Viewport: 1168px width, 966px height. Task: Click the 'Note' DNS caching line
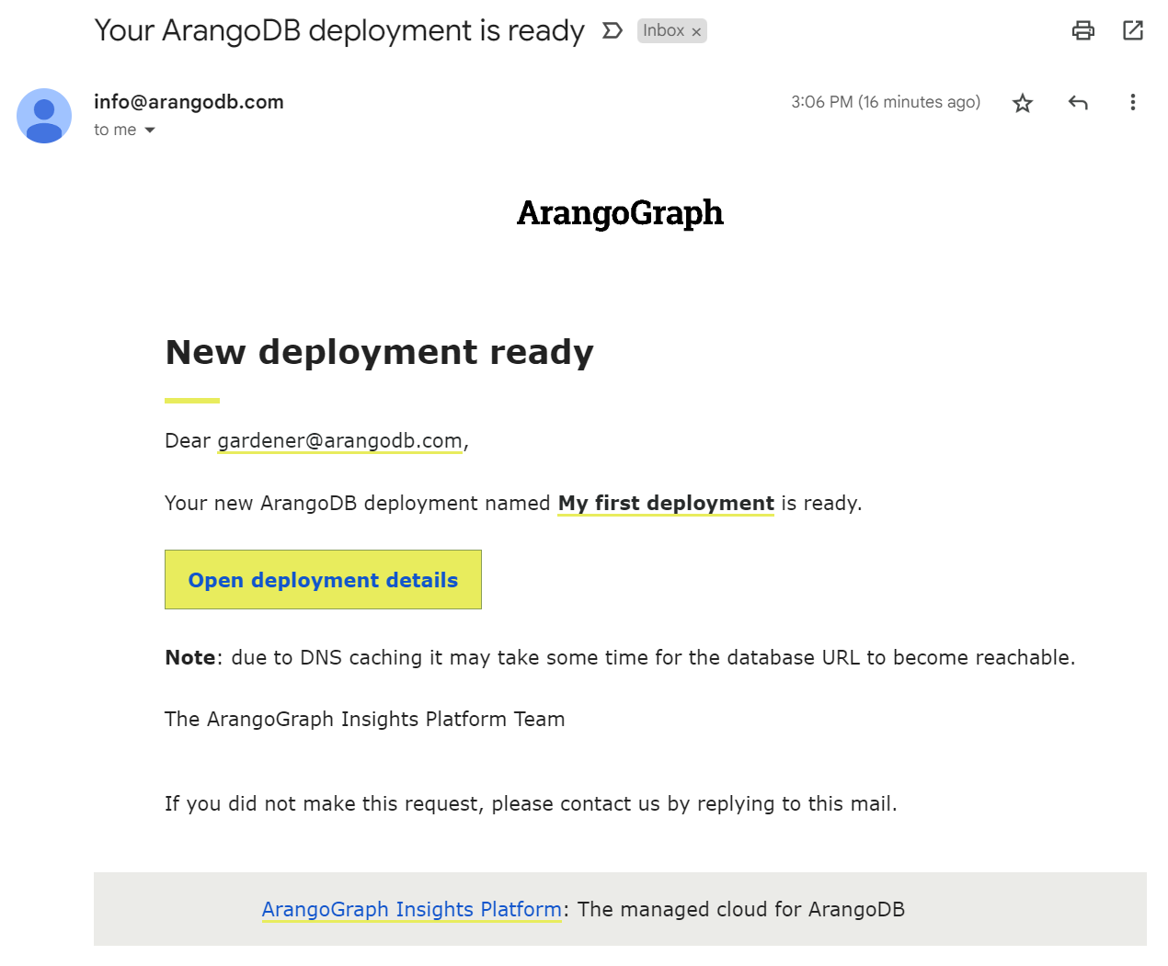[620, 658]
